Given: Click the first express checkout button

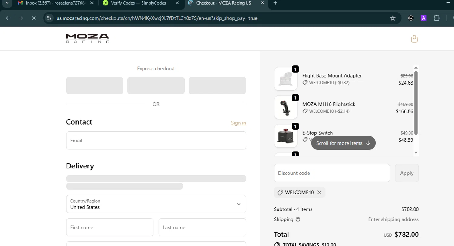Looking at the screenshot, I should (x=95, y=85).
